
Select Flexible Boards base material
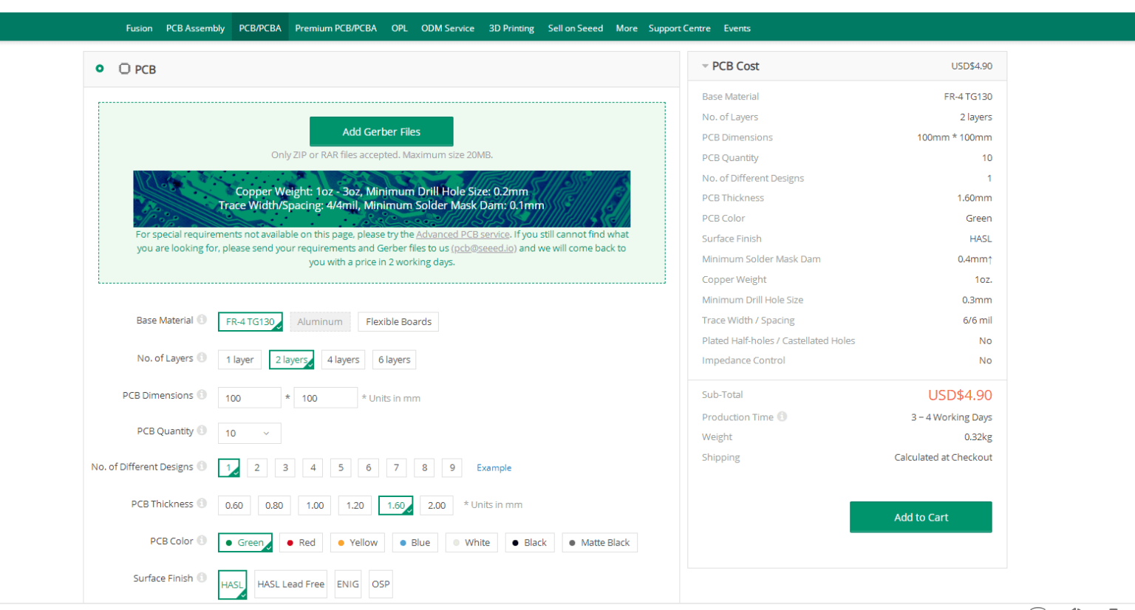coord(398,322)
